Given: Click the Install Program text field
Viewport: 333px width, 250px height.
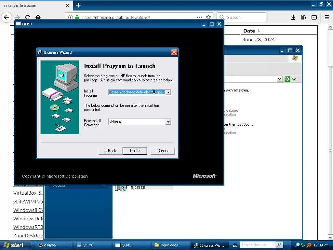Looking at the screenshot, I should (x=137, y=92).
